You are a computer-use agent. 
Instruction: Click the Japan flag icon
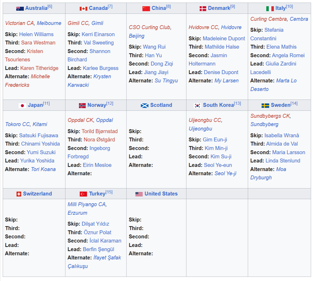point(22,106)
